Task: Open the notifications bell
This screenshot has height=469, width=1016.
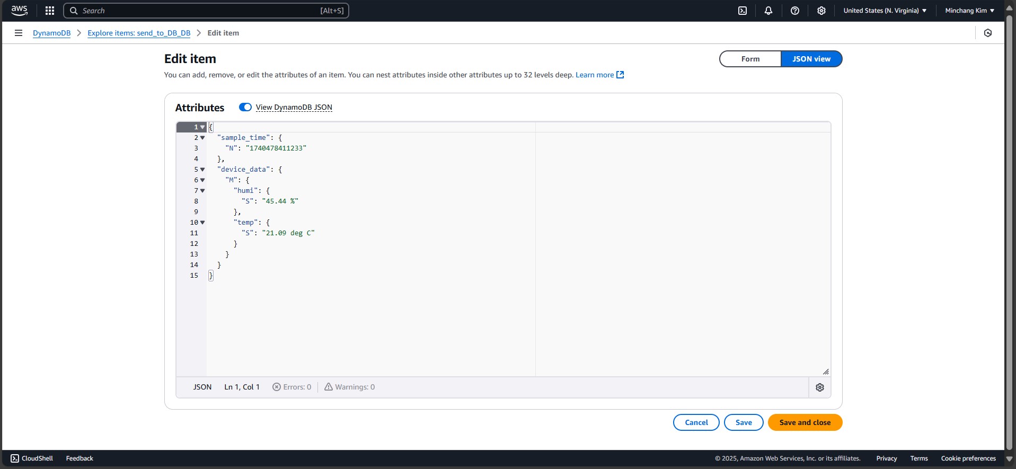Action: coord(768,11)
